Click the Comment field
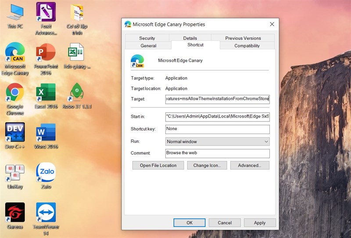 tap(217, 153)
